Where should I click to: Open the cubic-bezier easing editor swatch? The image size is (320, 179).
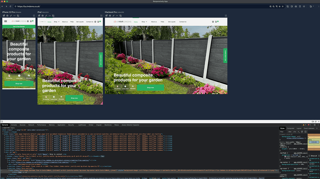coord(285,157)
